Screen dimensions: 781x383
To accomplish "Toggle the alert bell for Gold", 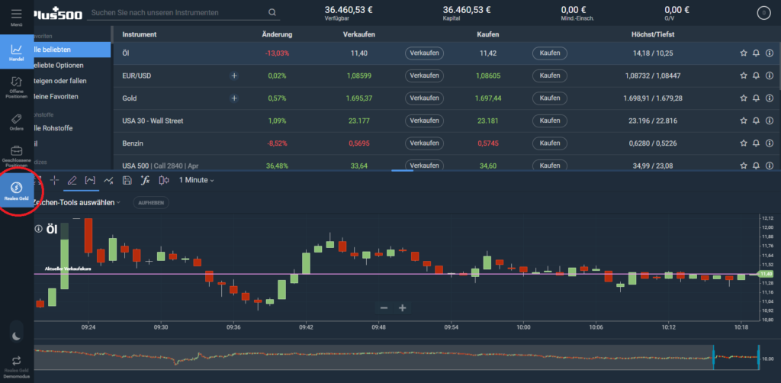I will (x=756, y=98).
